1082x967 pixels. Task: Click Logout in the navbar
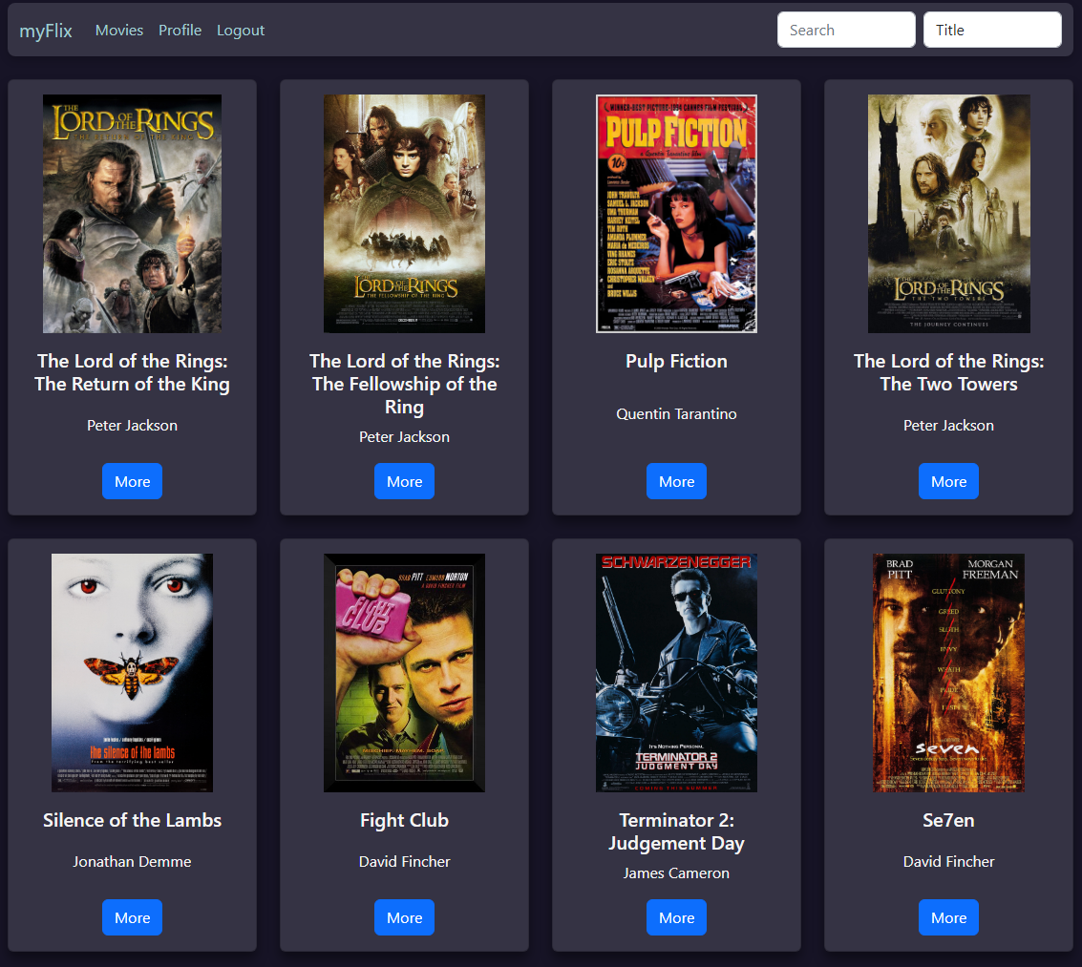[x=240, y=30]
